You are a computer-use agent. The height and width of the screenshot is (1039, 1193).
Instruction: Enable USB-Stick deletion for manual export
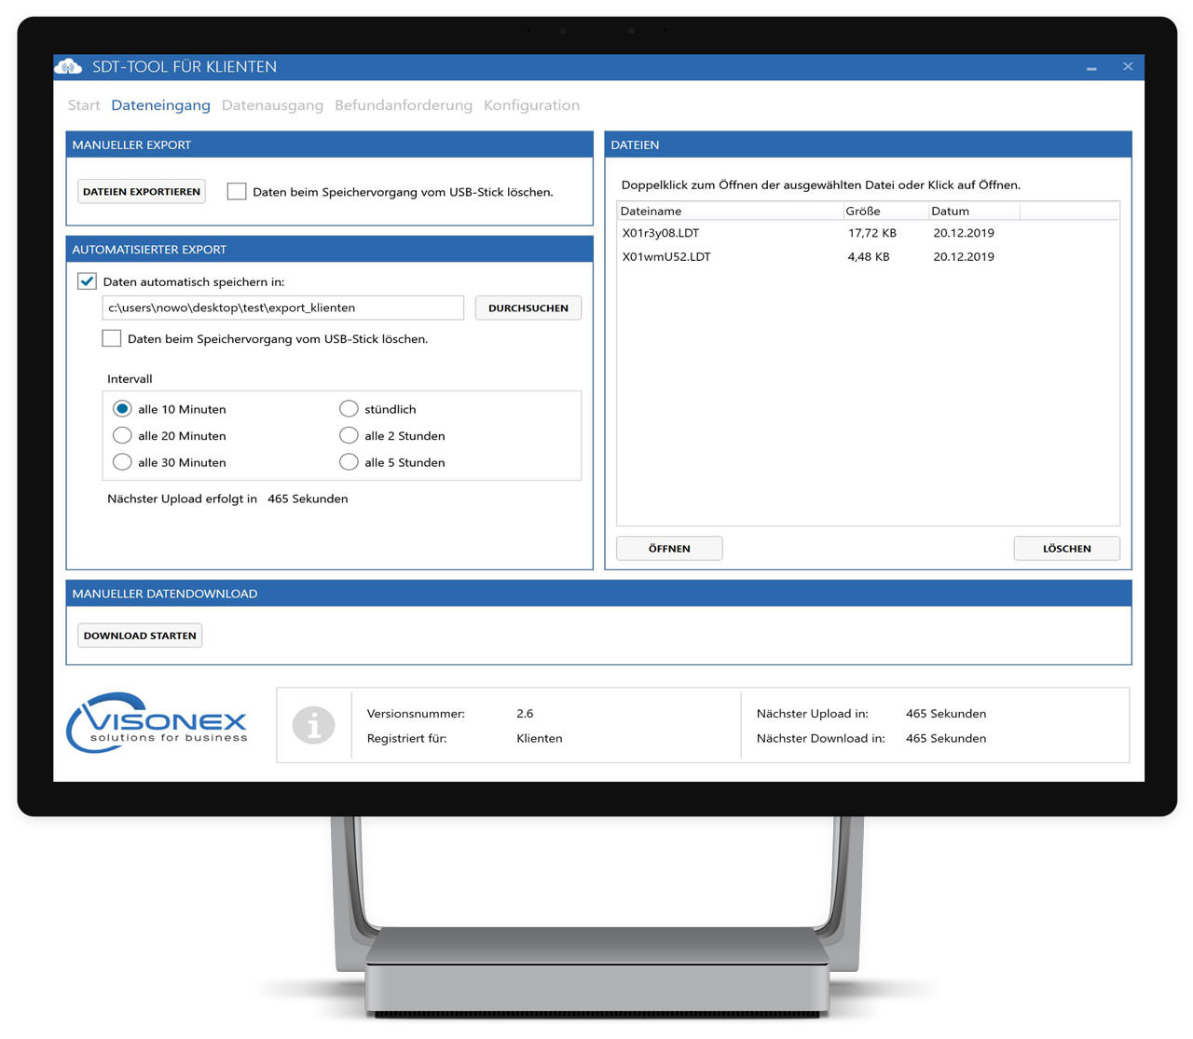236,190
